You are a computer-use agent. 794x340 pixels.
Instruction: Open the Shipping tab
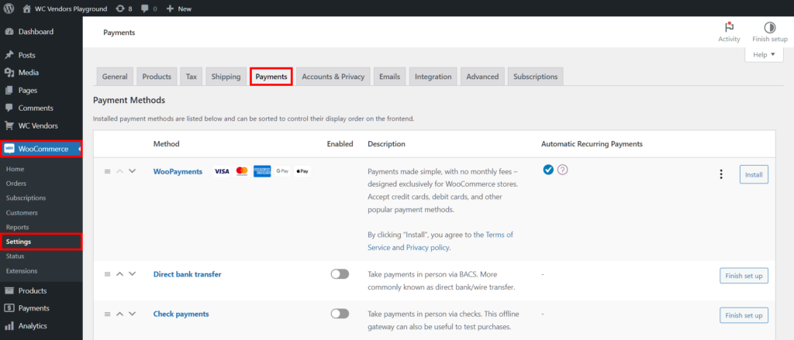[x=226, y=77]
